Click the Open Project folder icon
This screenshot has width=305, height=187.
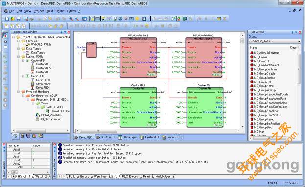pyautogui.click(x=13, y=19)
